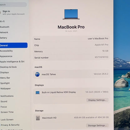Sign in with your Apple Account
Image resolution: width=130 pixels, height=130 pixels.
point(12,12)
